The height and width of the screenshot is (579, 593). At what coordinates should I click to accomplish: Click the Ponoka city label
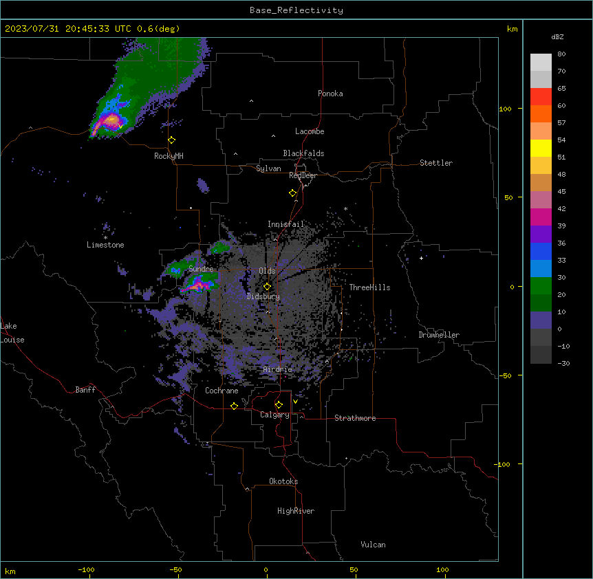click(330, 94)
